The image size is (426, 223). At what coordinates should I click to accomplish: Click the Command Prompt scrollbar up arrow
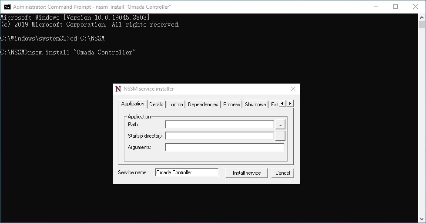click(422, 17)
